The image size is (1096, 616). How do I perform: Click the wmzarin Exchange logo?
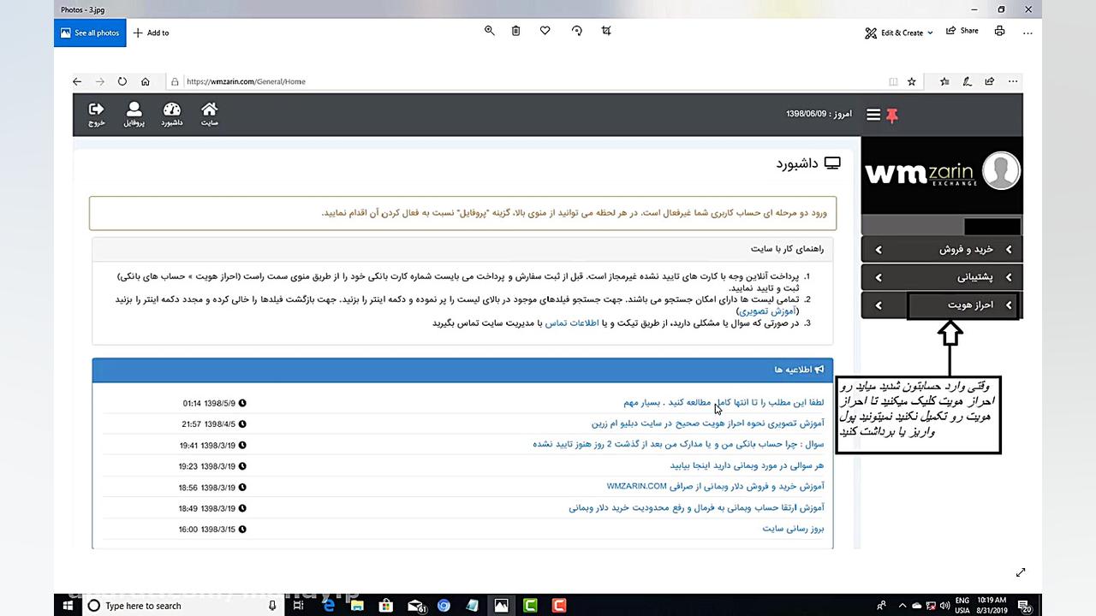(920, 174)
